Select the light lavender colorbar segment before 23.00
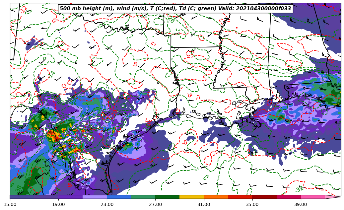Image resolution: width=344 pixels, height=210 pixels. click(x=95, y=197)
